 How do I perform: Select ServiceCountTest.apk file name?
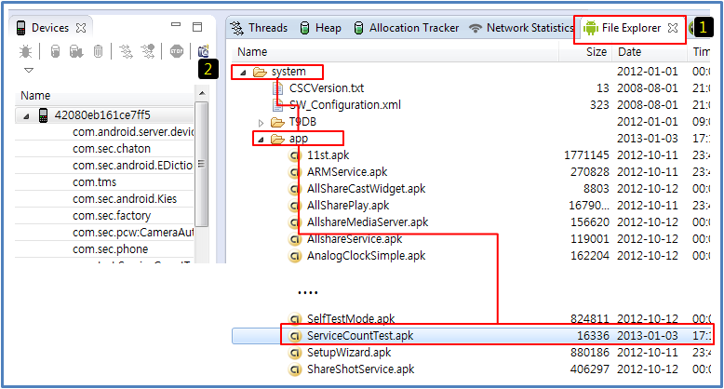tap(360, 335)
